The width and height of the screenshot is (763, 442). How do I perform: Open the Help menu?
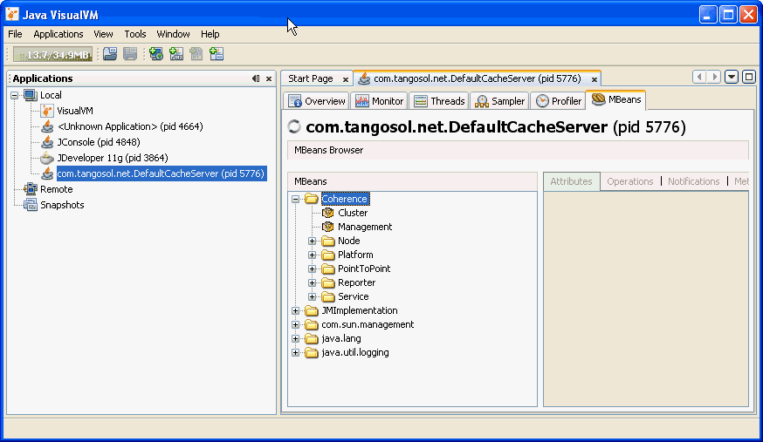[210, 34]
